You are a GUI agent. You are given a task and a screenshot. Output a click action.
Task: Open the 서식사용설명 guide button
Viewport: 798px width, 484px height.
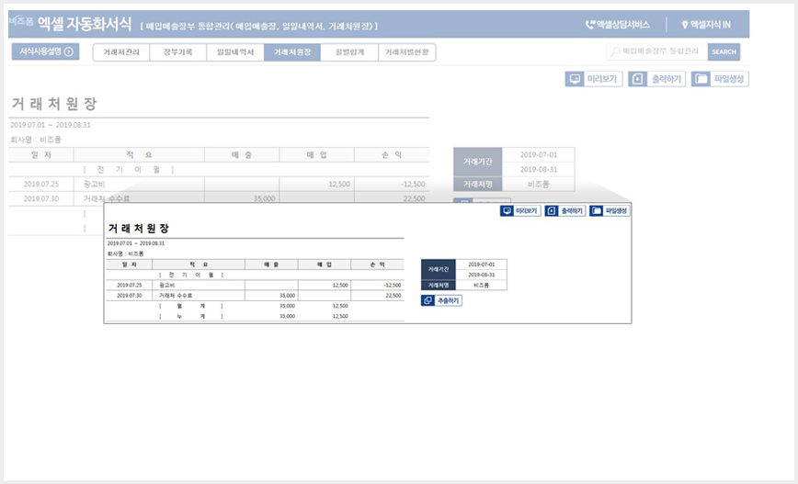45,51
